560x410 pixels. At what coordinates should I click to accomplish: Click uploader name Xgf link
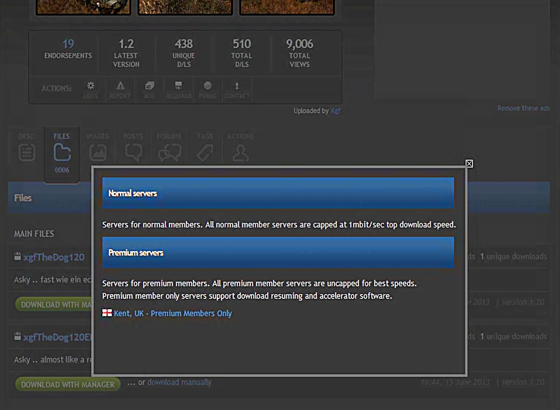pyautogui.click(x=336, y=111)
